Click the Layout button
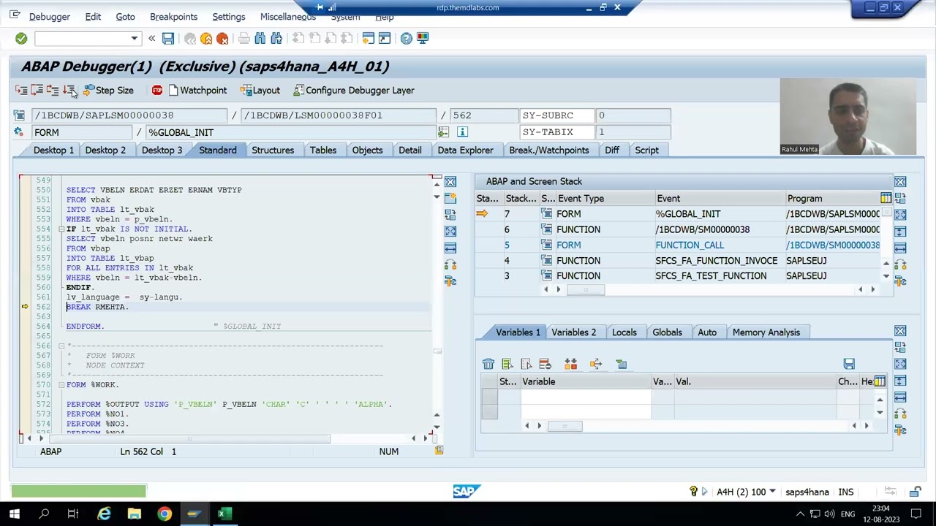The width and height of the screenshot is (936, 526). (x=261, y=90)
